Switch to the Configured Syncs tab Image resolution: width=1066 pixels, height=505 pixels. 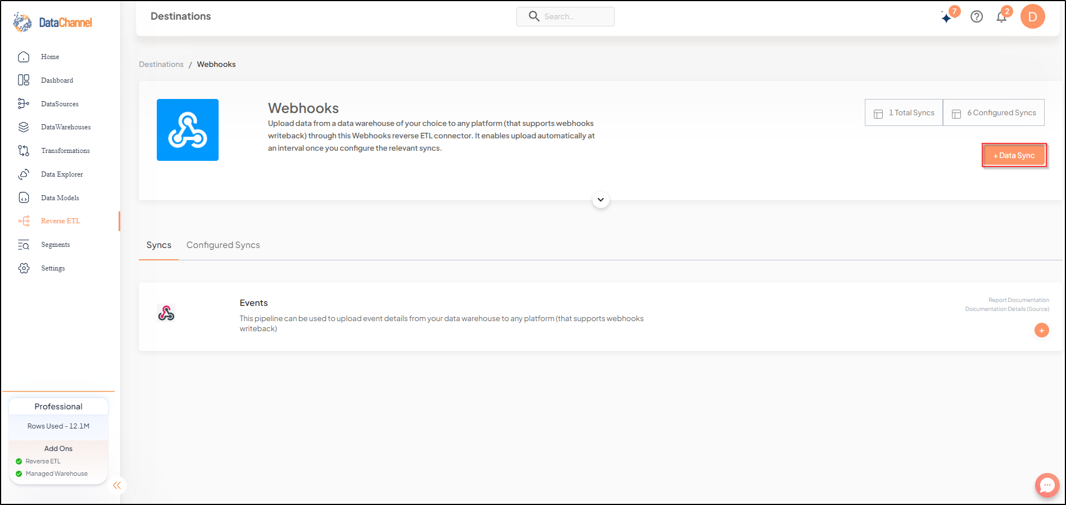coord(223,245)
